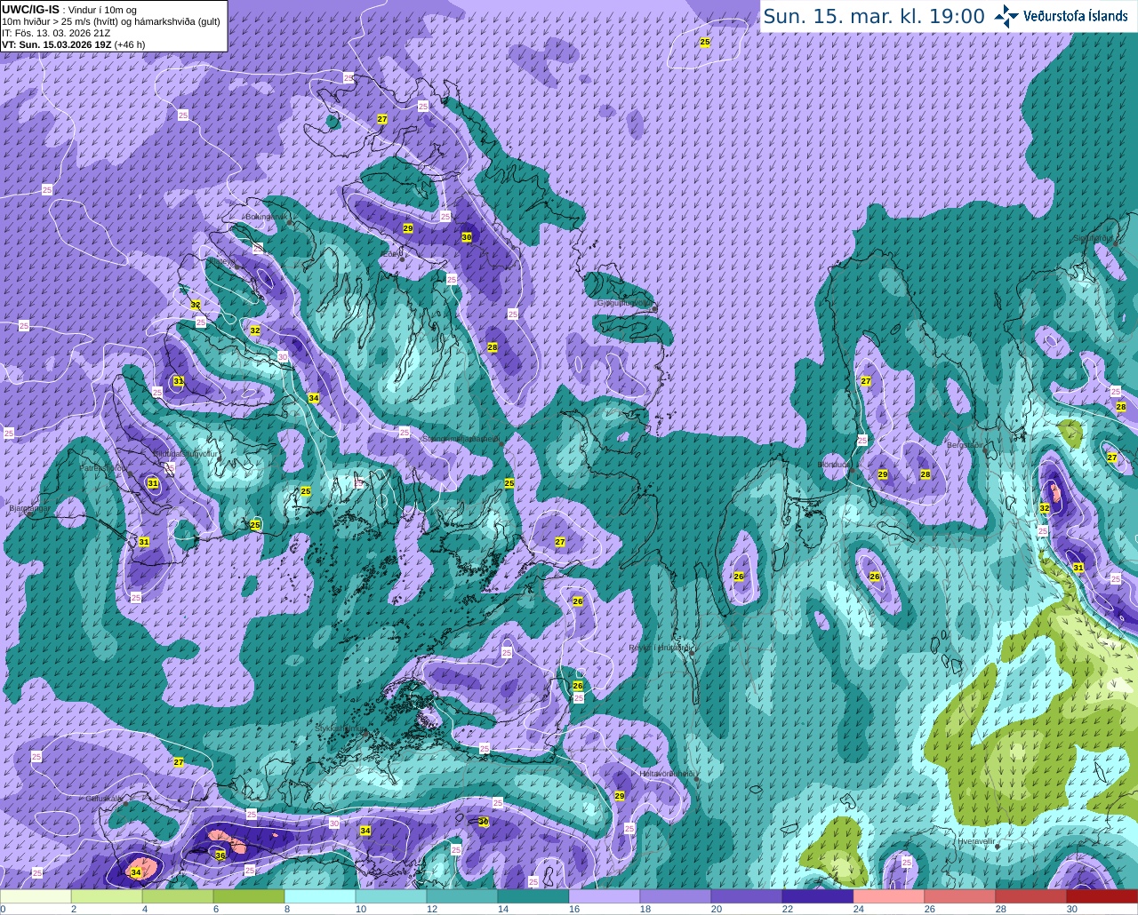The width and height of the screenshot is (1138, 915).
Task: Click the lone yellow 25 label left of date banner
Action: point(705,42)
